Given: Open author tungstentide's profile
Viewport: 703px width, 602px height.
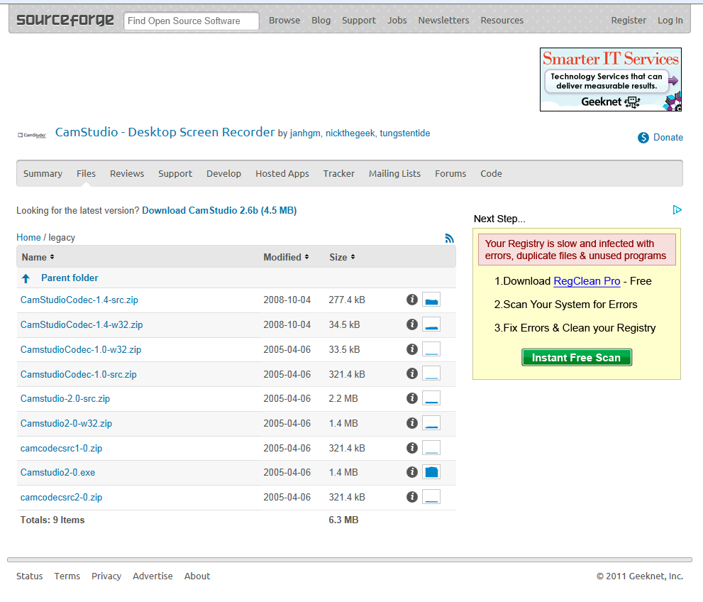Looking at the screenshot, I should point(405,133).
